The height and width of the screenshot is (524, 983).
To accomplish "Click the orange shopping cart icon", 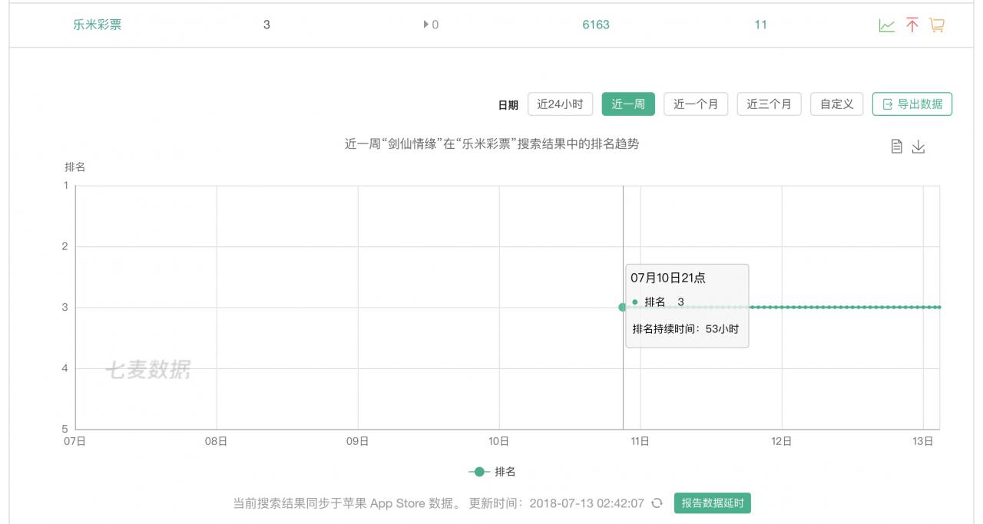I will [x=937, y=25].
